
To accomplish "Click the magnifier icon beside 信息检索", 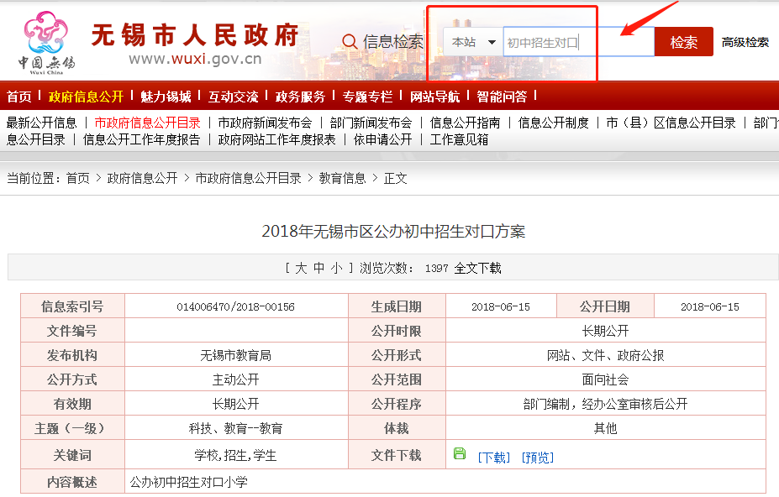I will tap(350, 42).
